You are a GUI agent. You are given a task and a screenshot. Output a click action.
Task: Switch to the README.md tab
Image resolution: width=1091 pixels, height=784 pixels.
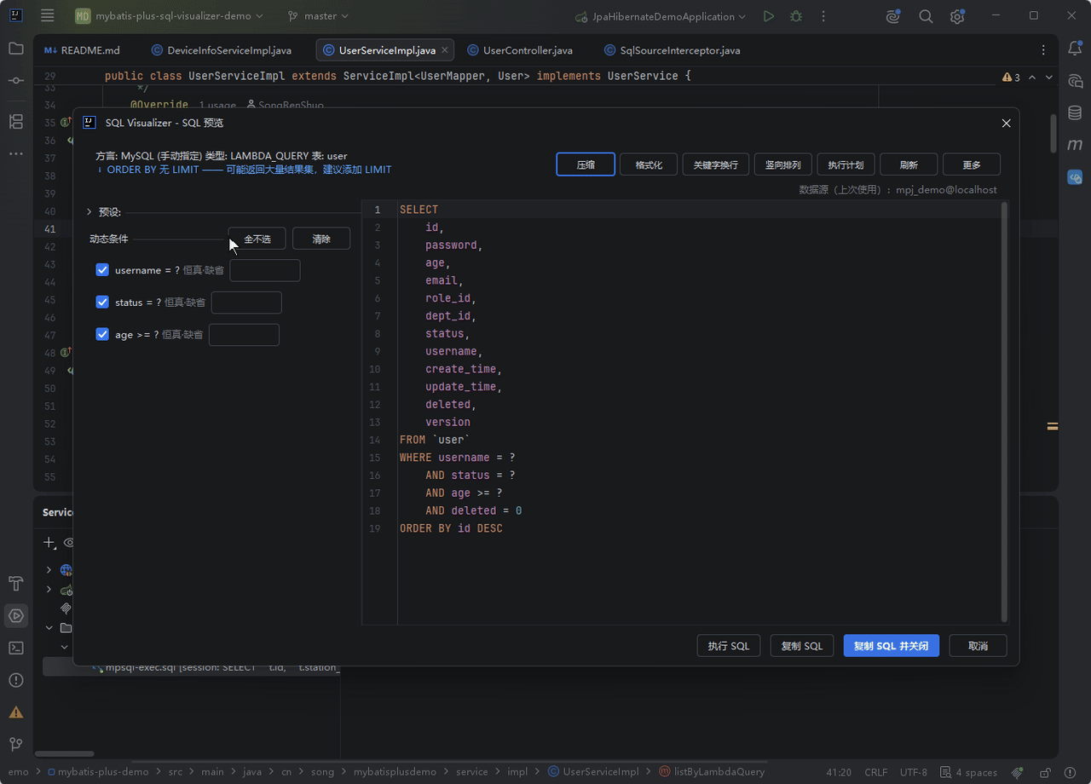83,50
